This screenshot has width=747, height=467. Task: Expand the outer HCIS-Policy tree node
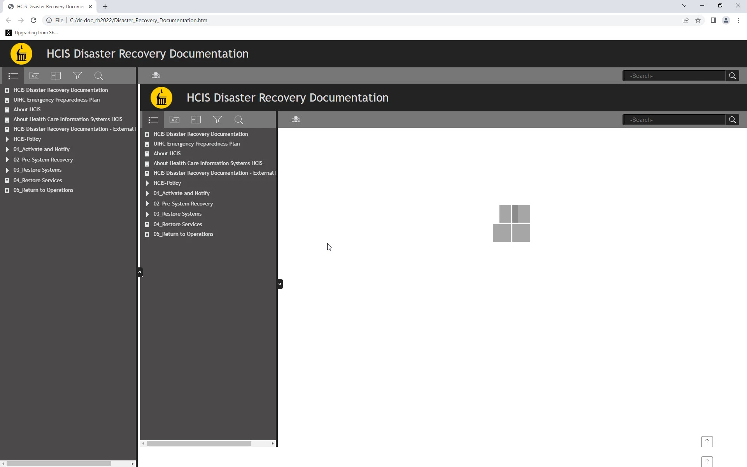coord(7,139)
